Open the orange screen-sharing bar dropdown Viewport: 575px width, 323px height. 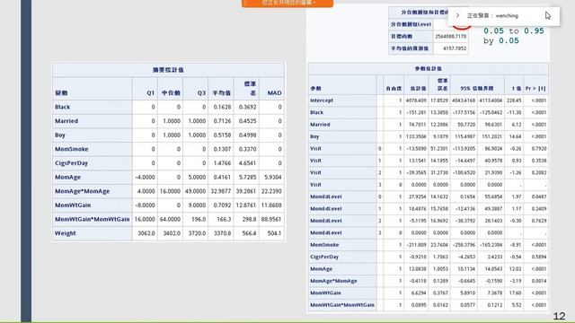tap(287, 3)
